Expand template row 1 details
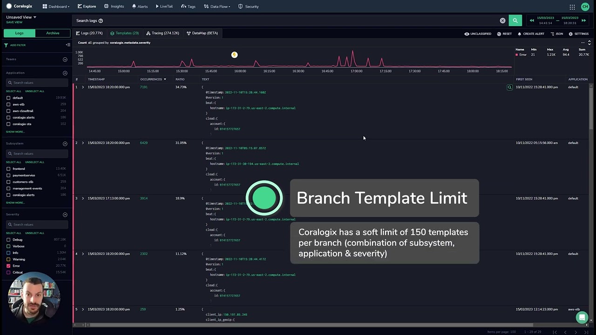The height and width of the screenshot is (335, 596). pyautogui.click(x=83, y=87)
